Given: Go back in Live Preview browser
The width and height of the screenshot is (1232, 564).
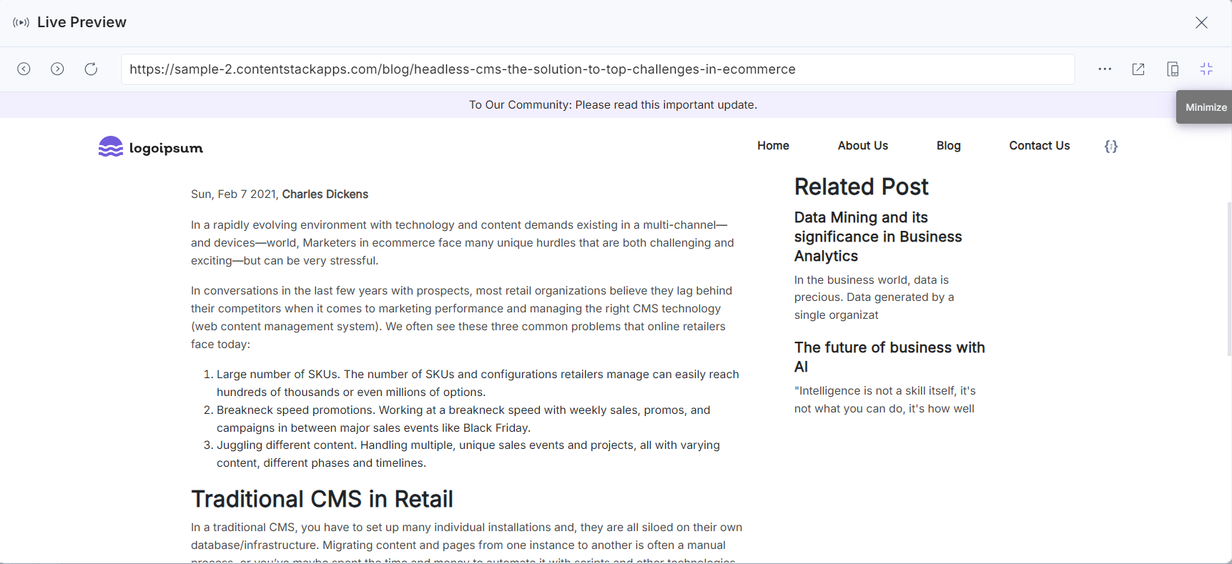Looking at the screenshot, I should coord(24,69).
